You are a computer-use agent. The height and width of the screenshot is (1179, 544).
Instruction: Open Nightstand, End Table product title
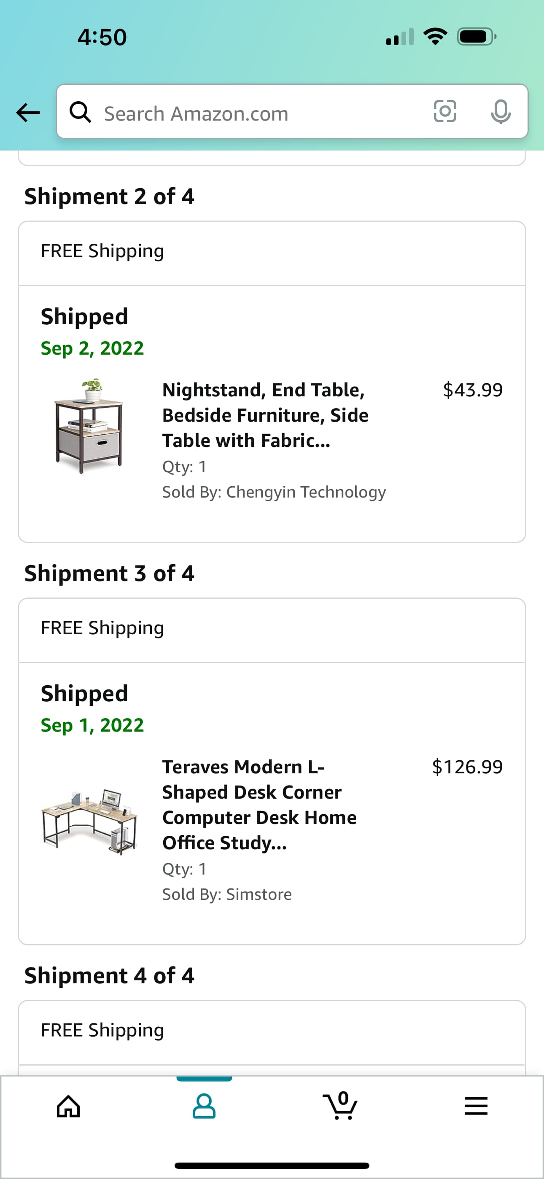[x=265, y=415]
